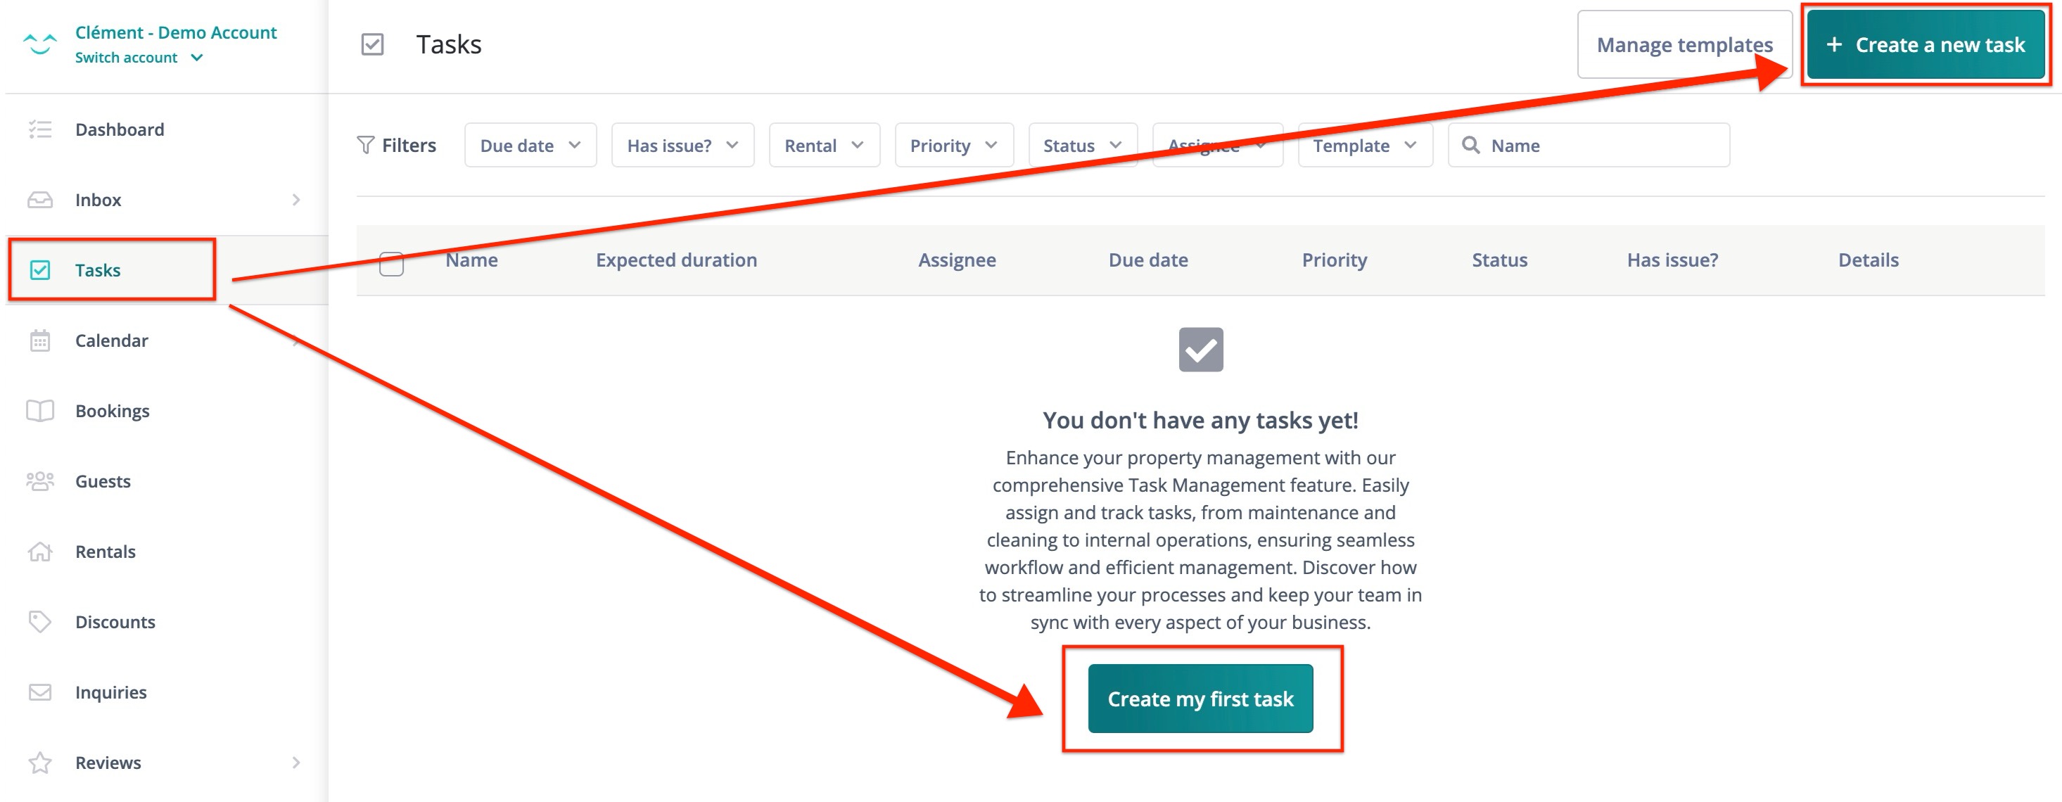Click the Inbox tray icon
This screenshot has width=2062, height=802.
[40, 200]
